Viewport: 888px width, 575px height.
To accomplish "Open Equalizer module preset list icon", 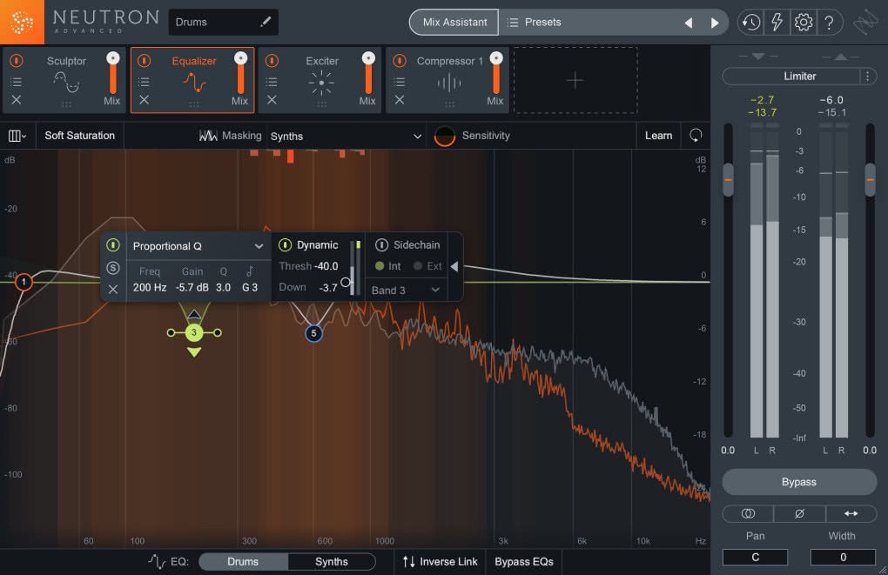I will pos(144,82).
